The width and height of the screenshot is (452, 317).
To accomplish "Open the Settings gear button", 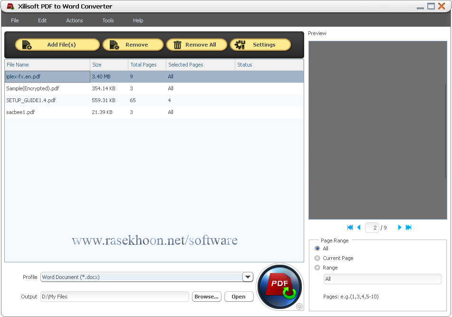I will pos(260,45).
